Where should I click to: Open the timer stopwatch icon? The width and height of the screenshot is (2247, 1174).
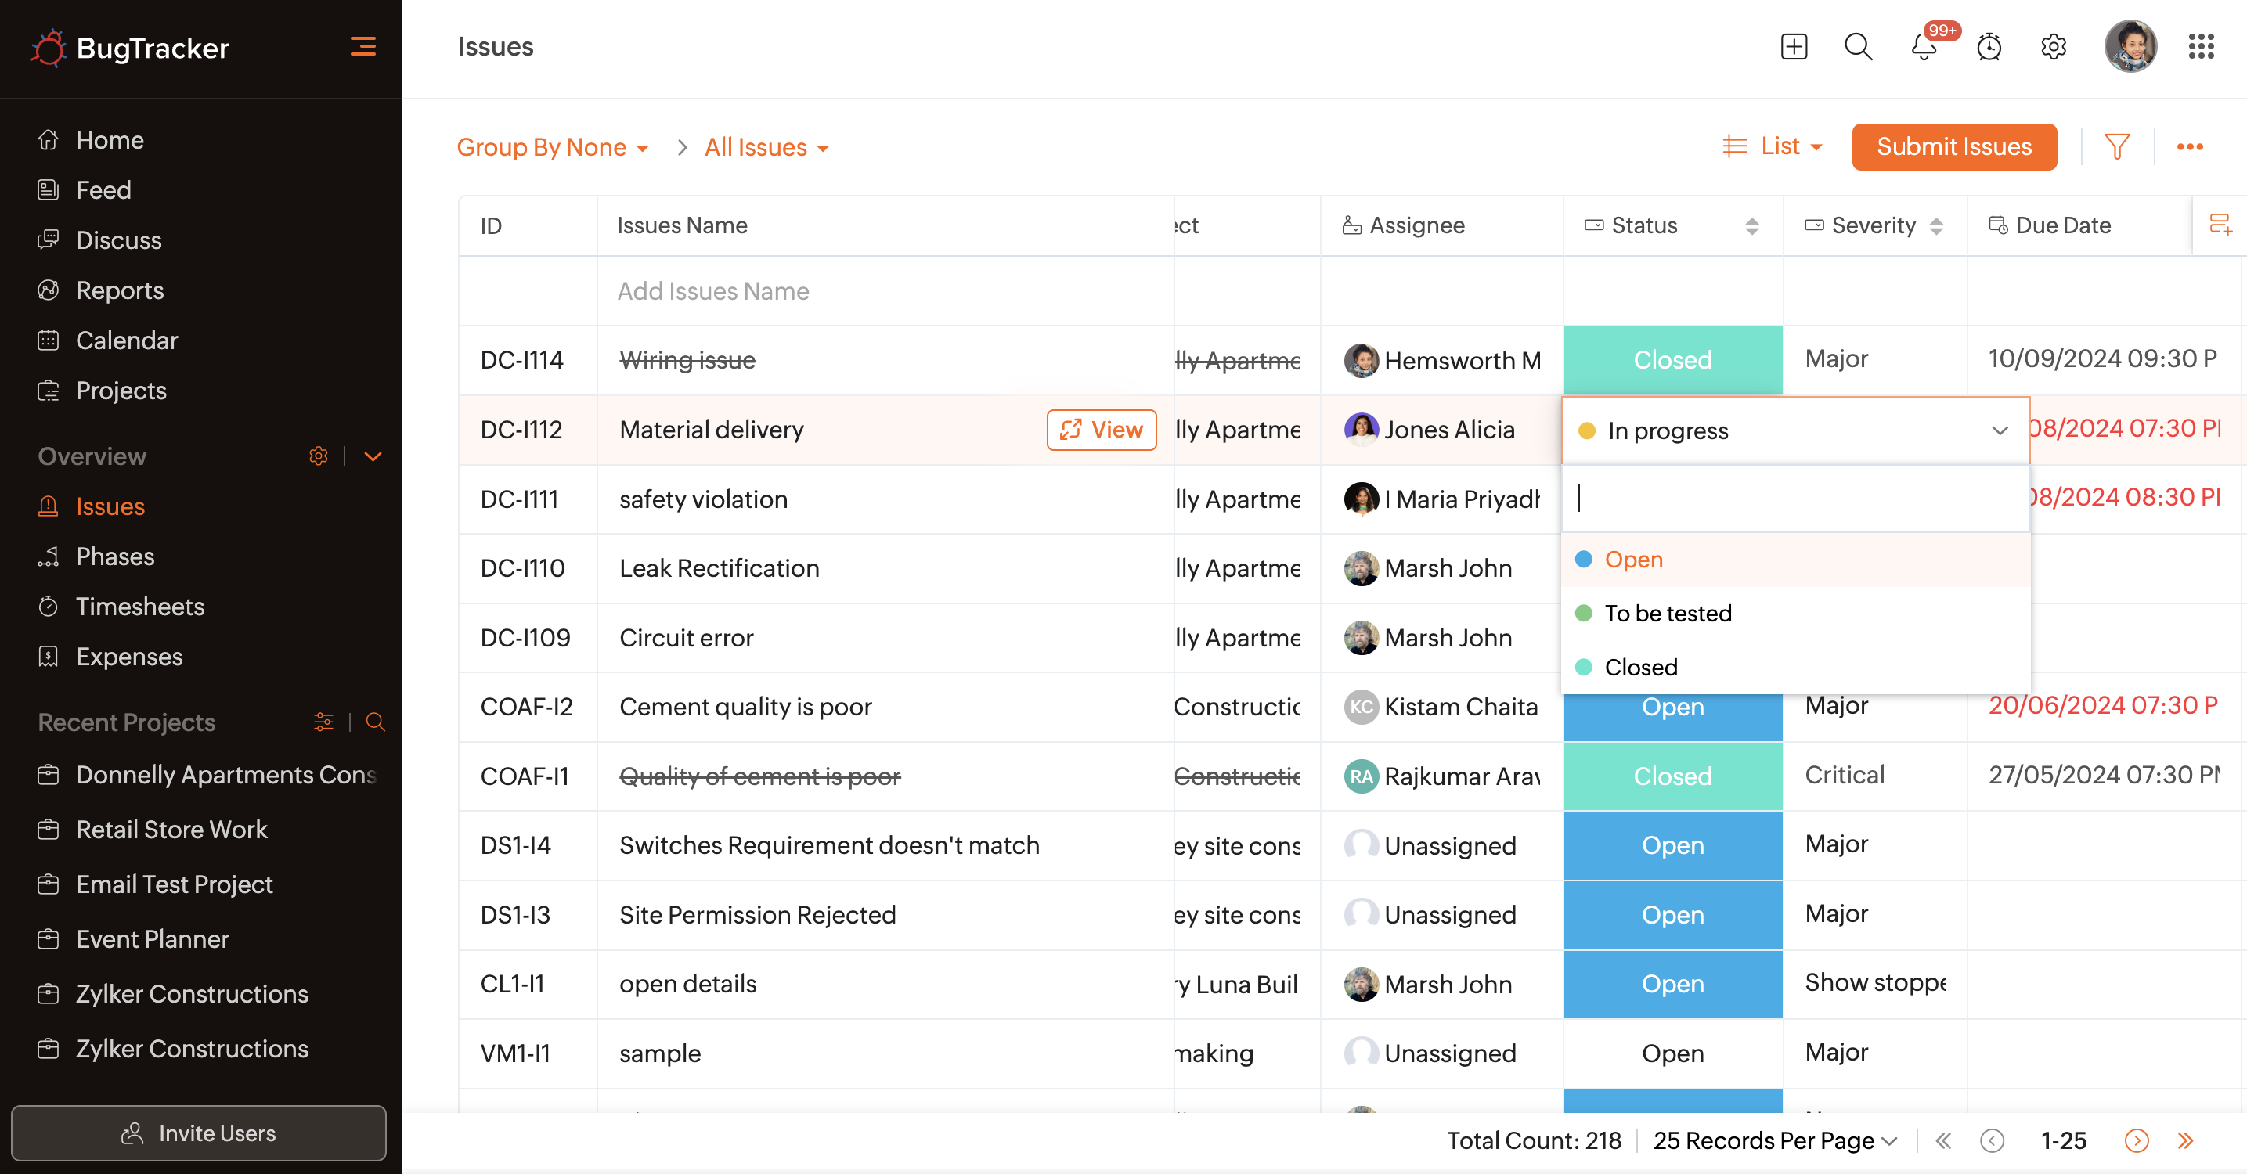tap(1989, 47)
